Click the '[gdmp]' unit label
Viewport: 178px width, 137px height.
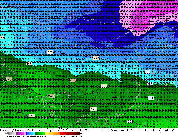pyautogui.click(x=54, y=130)
